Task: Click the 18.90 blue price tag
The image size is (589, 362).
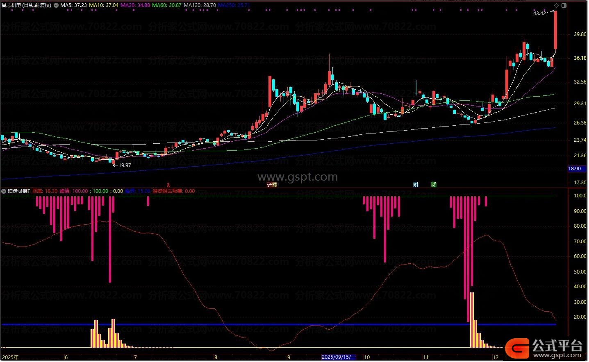Action: pyautogui.click(x=575, y=169)
